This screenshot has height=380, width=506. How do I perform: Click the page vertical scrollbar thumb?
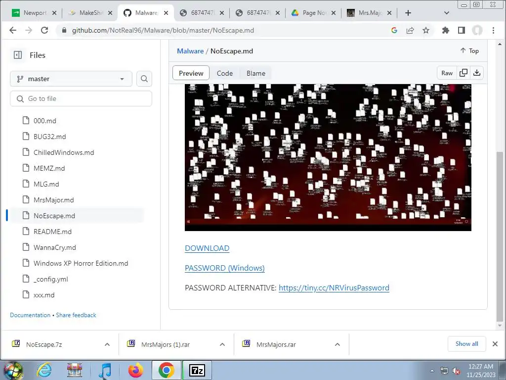tap(500, 236)
